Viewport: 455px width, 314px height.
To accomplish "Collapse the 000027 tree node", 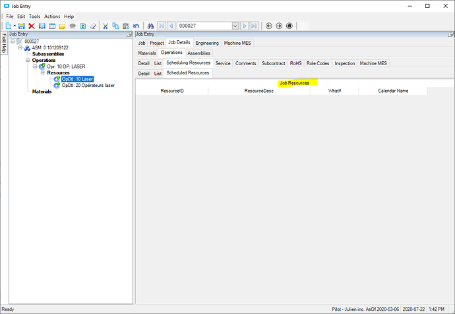I will coord(13,41).
